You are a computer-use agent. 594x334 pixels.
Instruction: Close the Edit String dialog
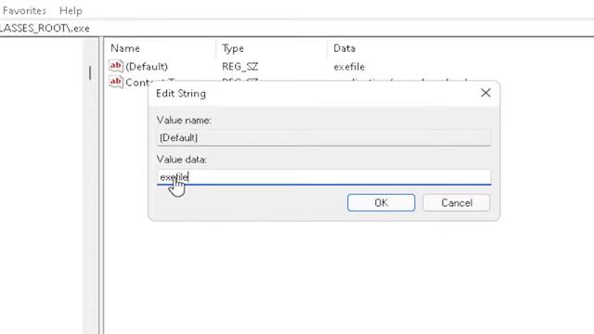point(485,93)
